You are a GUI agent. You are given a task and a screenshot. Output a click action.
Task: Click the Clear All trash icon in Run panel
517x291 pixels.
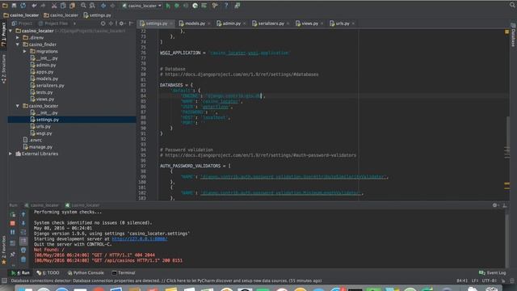coord(23,259)
